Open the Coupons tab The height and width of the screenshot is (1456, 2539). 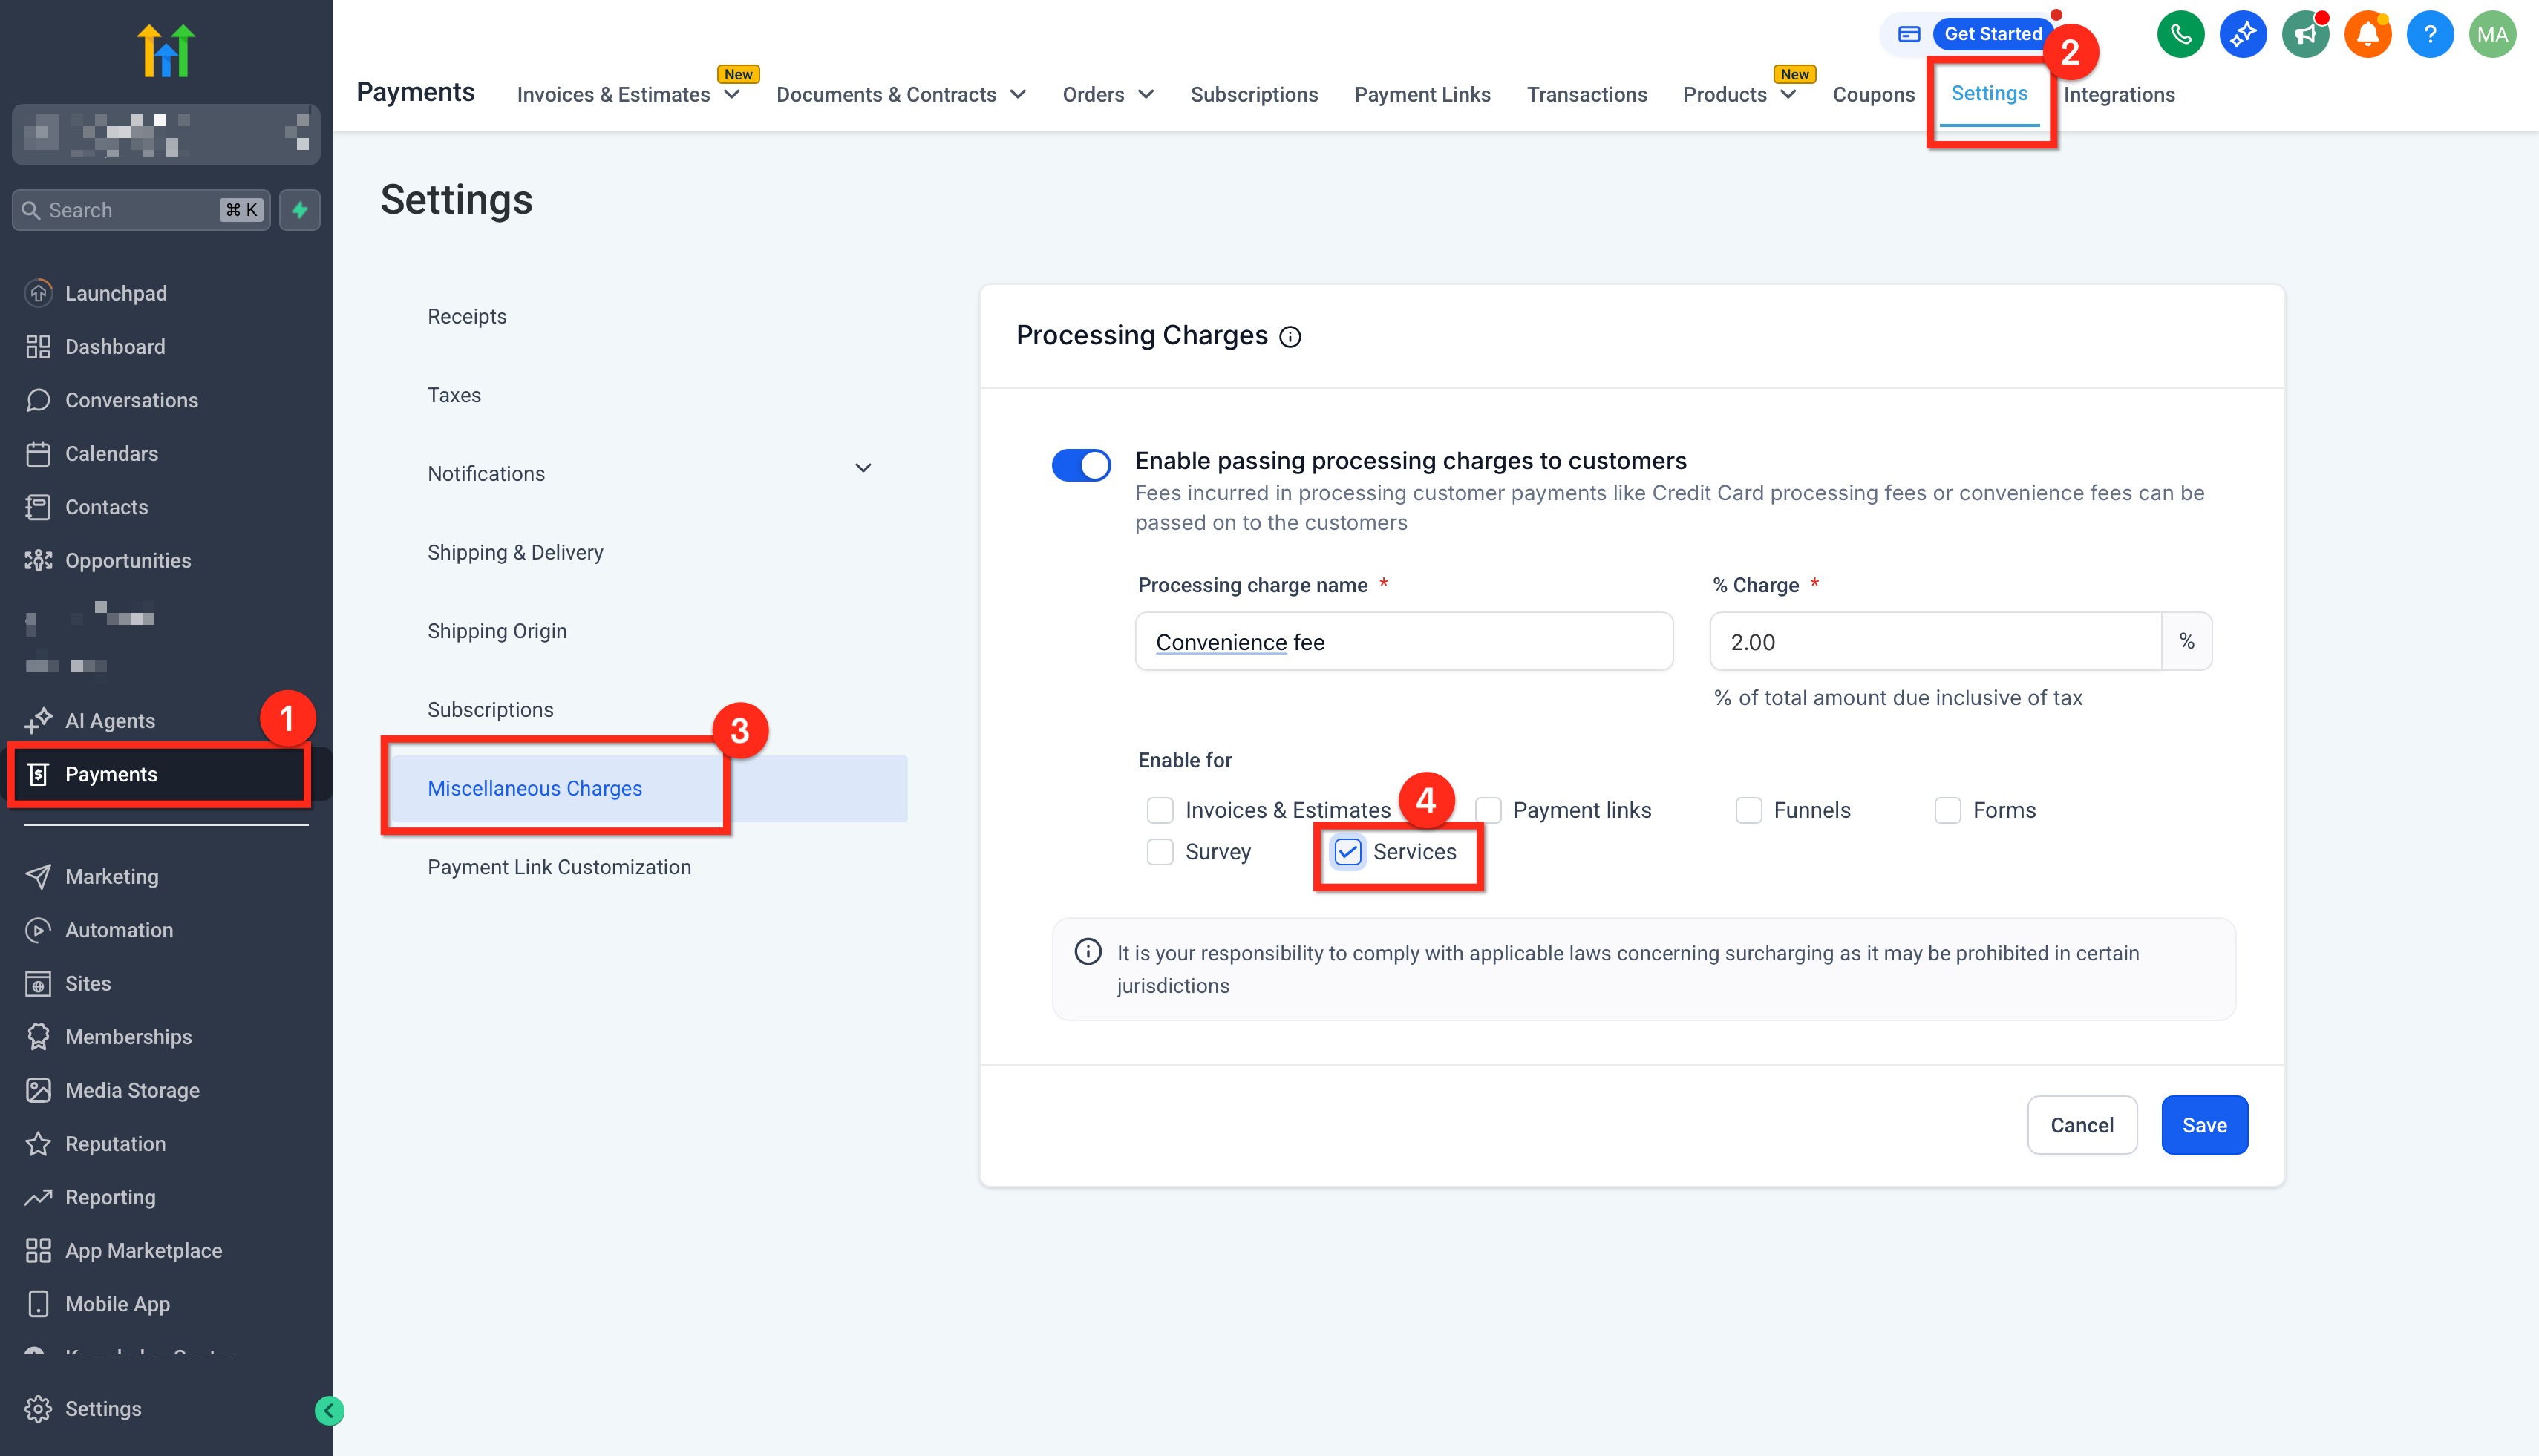(x=1873, y=94)
